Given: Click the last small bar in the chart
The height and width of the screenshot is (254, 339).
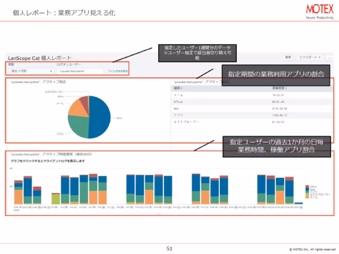Looking at the screenshot, I should click(x=299, y=203).
